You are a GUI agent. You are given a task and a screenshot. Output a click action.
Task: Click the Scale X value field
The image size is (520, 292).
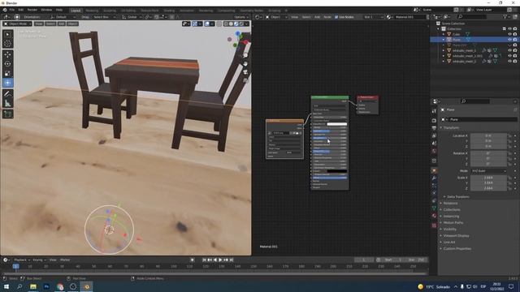click(x=488, y=178)
